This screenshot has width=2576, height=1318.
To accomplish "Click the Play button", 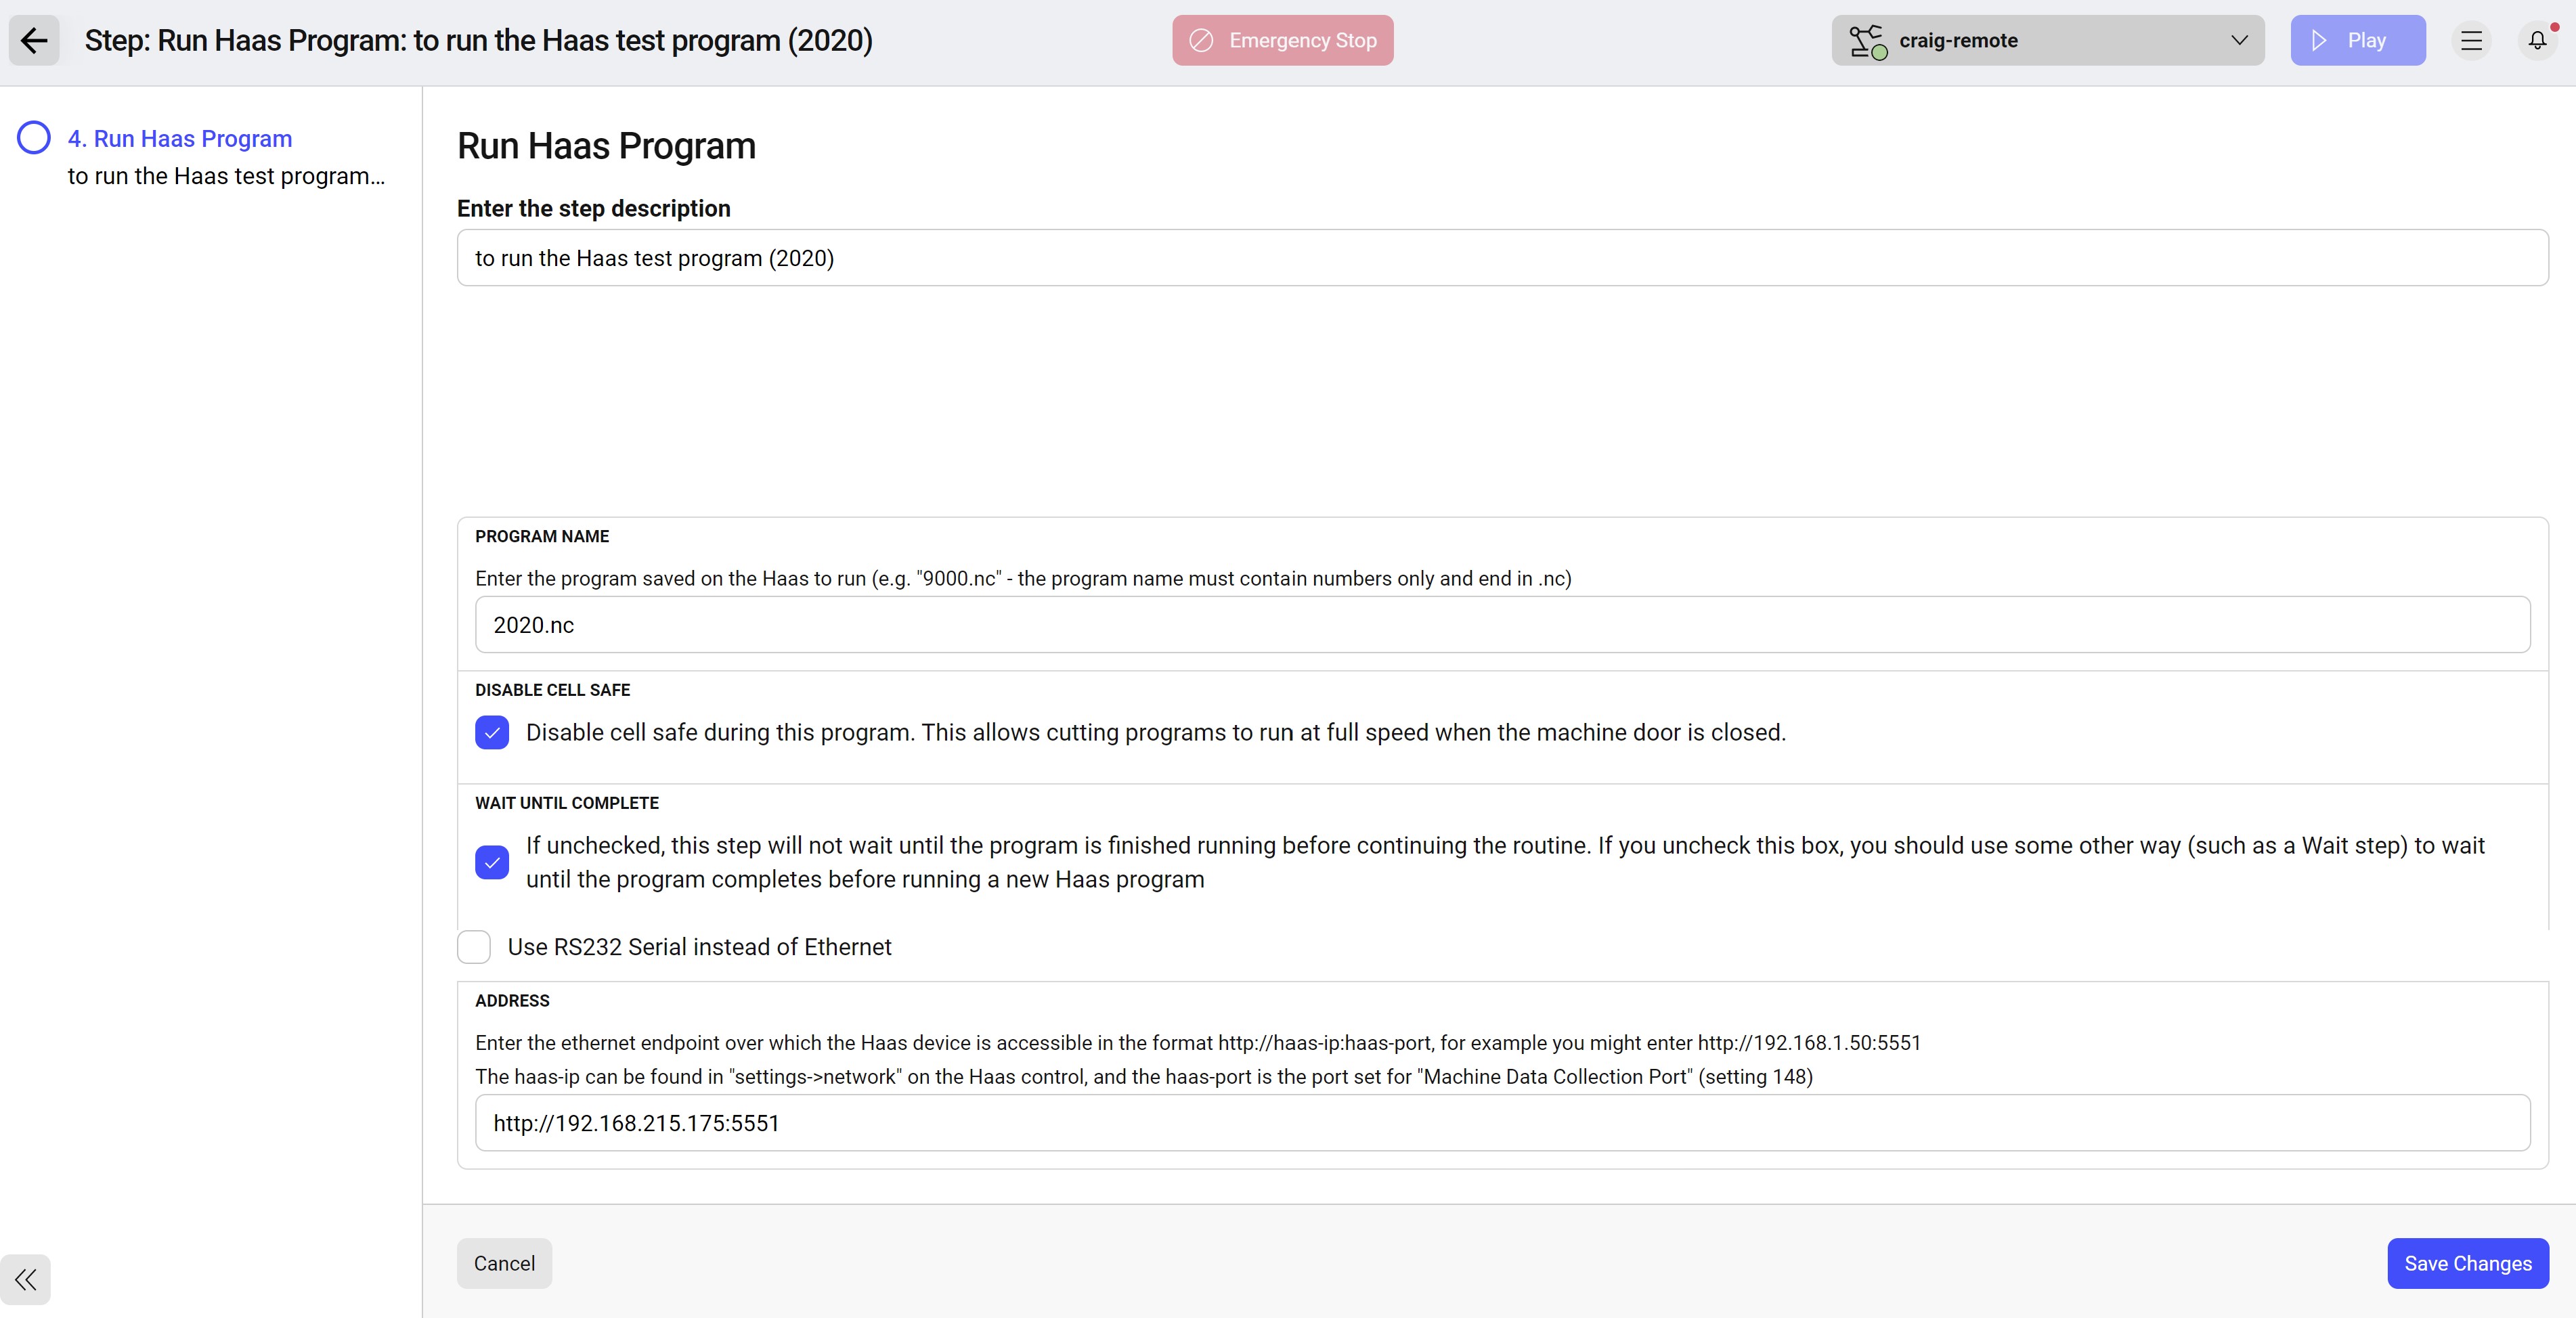I will pos(2357,40).
